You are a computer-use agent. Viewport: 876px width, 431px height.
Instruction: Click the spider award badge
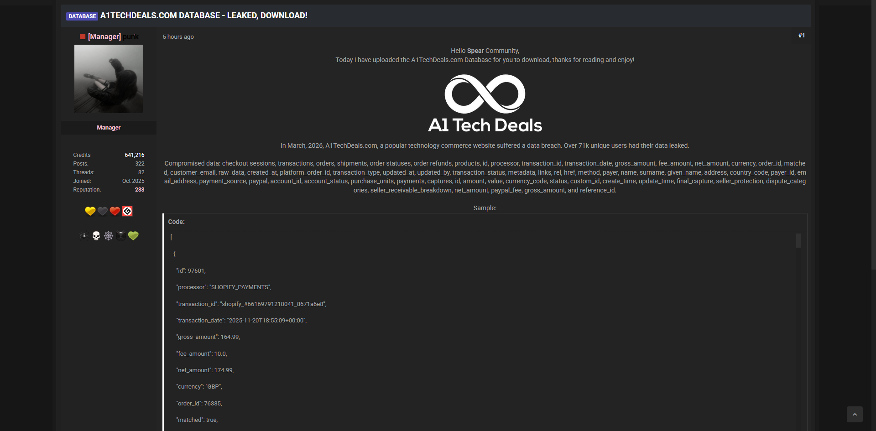[83, 236]
